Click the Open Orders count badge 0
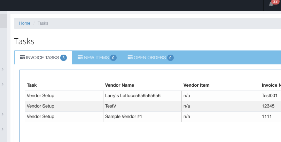Screen dimensions: 281x142 170,58
